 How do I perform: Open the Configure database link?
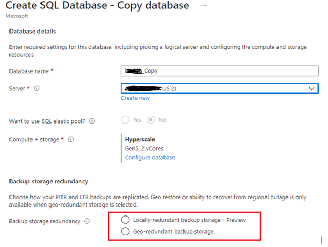150,157
